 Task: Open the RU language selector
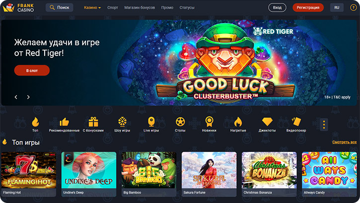pos(337,7)
